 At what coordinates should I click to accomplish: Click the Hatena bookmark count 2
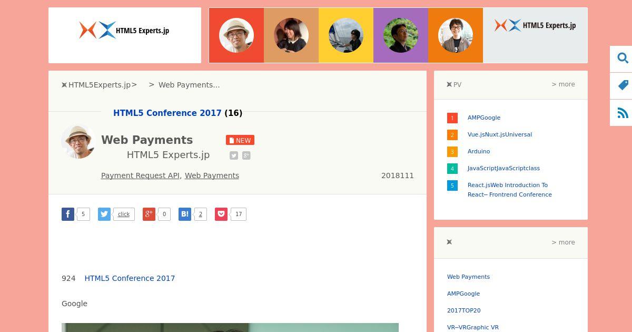click(200, 214)
